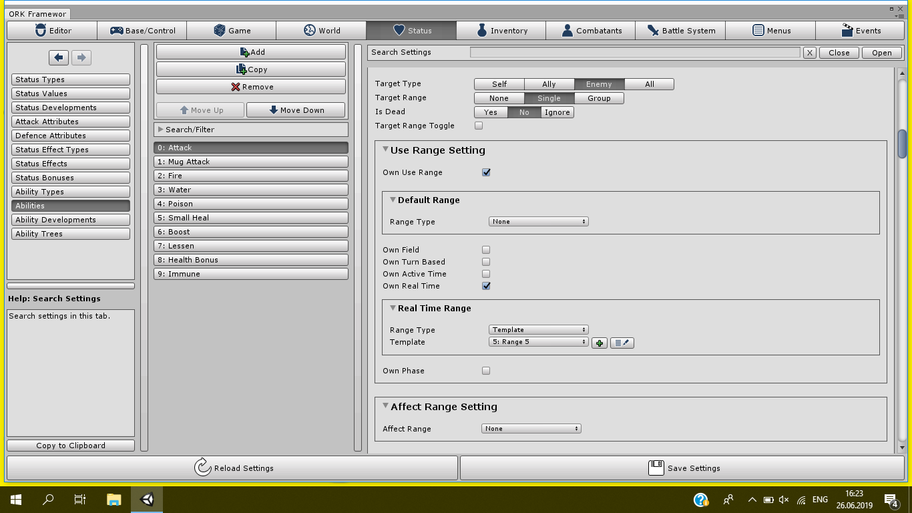Click Move Down button
Image resolution: width=912 pixels, height=513 pixels.
click(296, 110)
